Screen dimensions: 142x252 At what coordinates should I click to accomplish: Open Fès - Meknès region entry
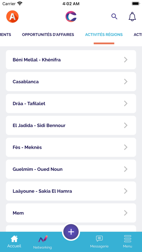[71, 147]
